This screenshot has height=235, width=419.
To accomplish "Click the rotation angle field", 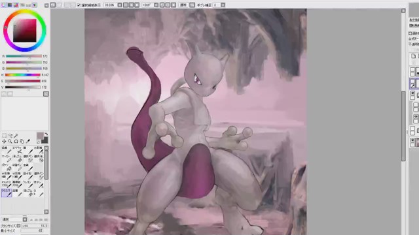I will [x=148, y=5].
